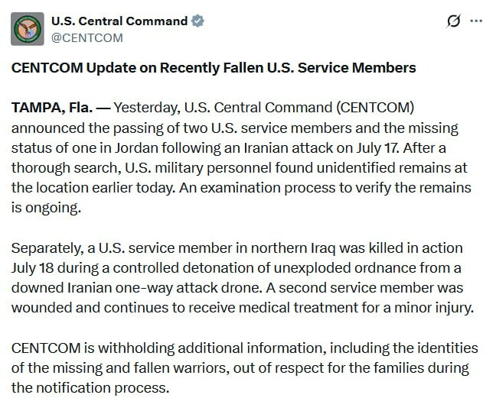Image resolution: width=496 pixels, height=398 pixels.
Task: Visit the @CENTCOM handle link
Action: click(87, 38)
